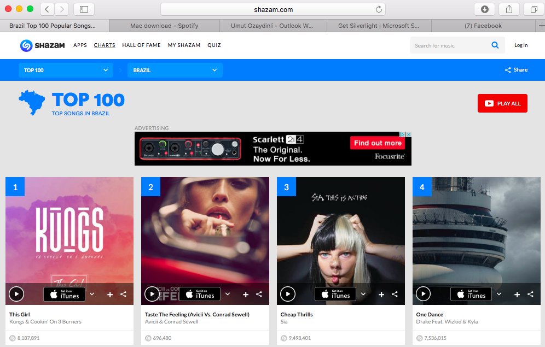The width and height of the screenshot is (545, 347).
Task: Open the TOP 100 chart dropdown
Action: coord(66,70)
